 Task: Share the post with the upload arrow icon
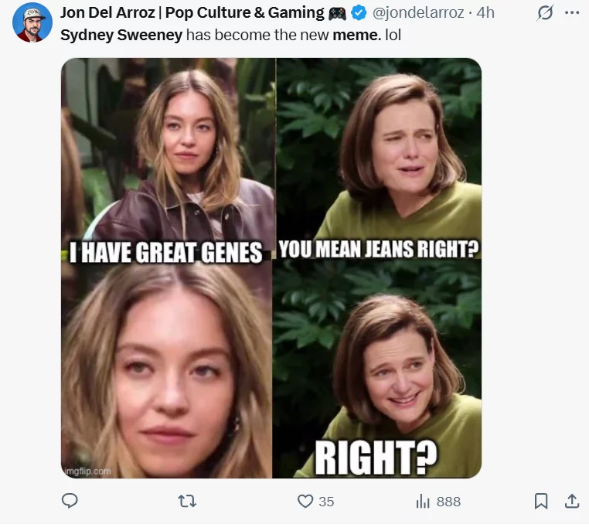(572, 502)
